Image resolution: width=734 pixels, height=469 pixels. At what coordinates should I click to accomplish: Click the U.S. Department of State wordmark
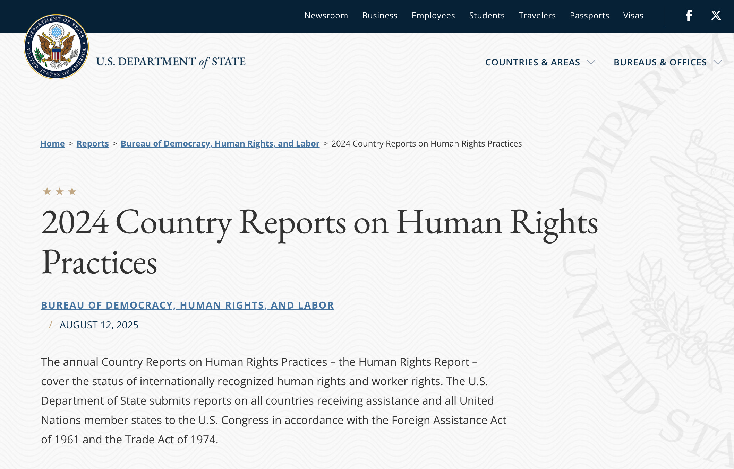[x=171, y=62]
